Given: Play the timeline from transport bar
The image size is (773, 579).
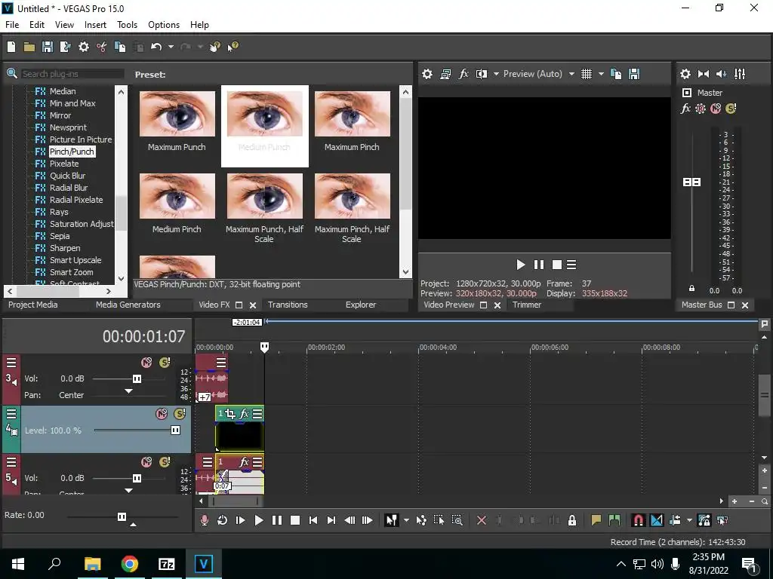Looking at the screenshot, I should [x=258, y=520].
